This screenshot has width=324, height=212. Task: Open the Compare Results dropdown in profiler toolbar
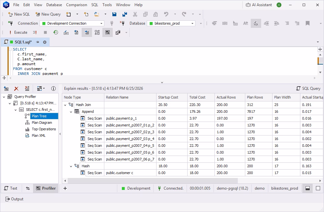pyautogui.click(x=41, y=88)
